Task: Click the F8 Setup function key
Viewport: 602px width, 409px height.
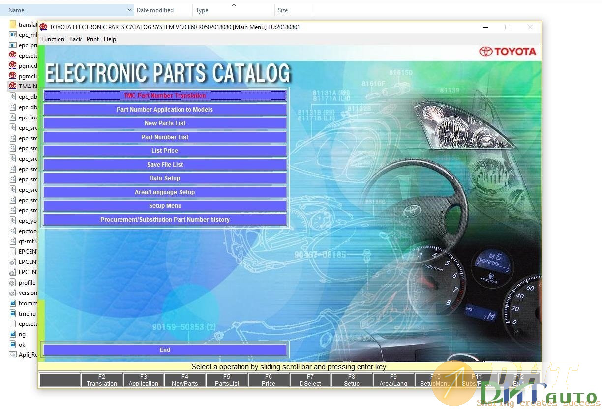Action: tap(352, 380)
